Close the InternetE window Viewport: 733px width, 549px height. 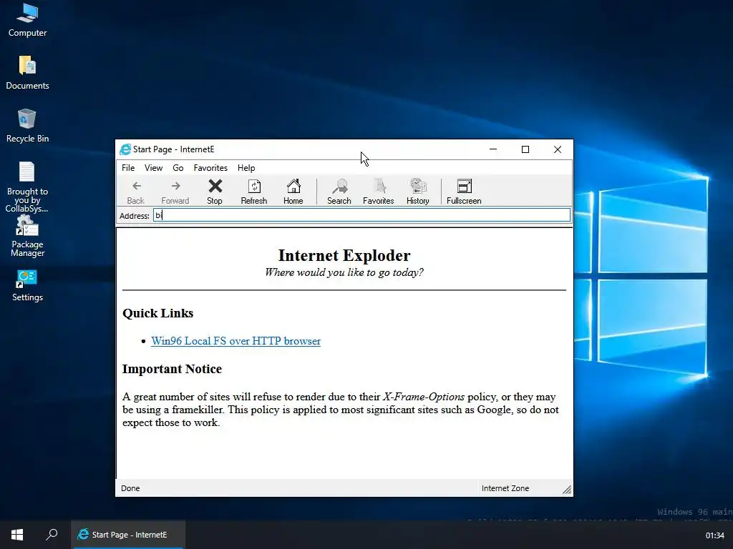pyautogui.click(x=557, y=149)
